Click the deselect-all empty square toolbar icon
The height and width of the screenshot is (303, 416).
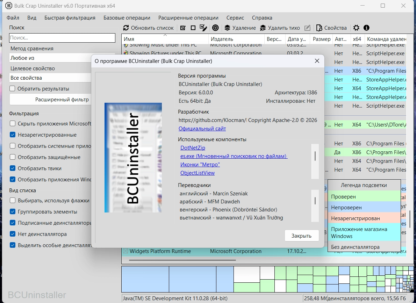pyautogui.click(x=193, y=28)
